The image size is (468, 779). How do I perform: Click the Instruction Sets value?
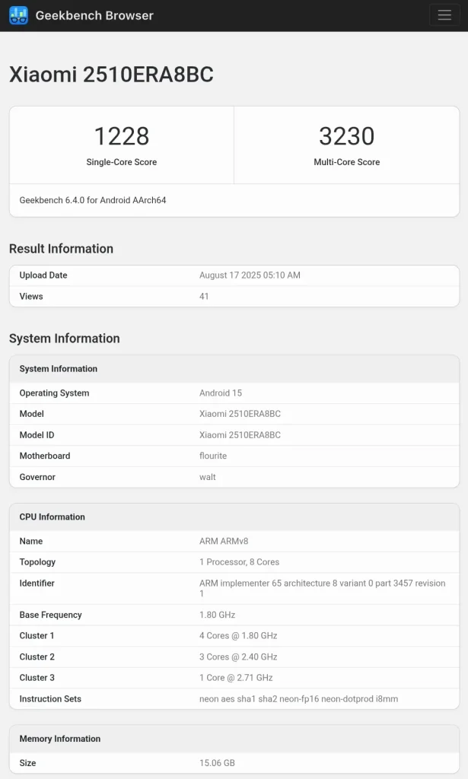click(298, 699)
